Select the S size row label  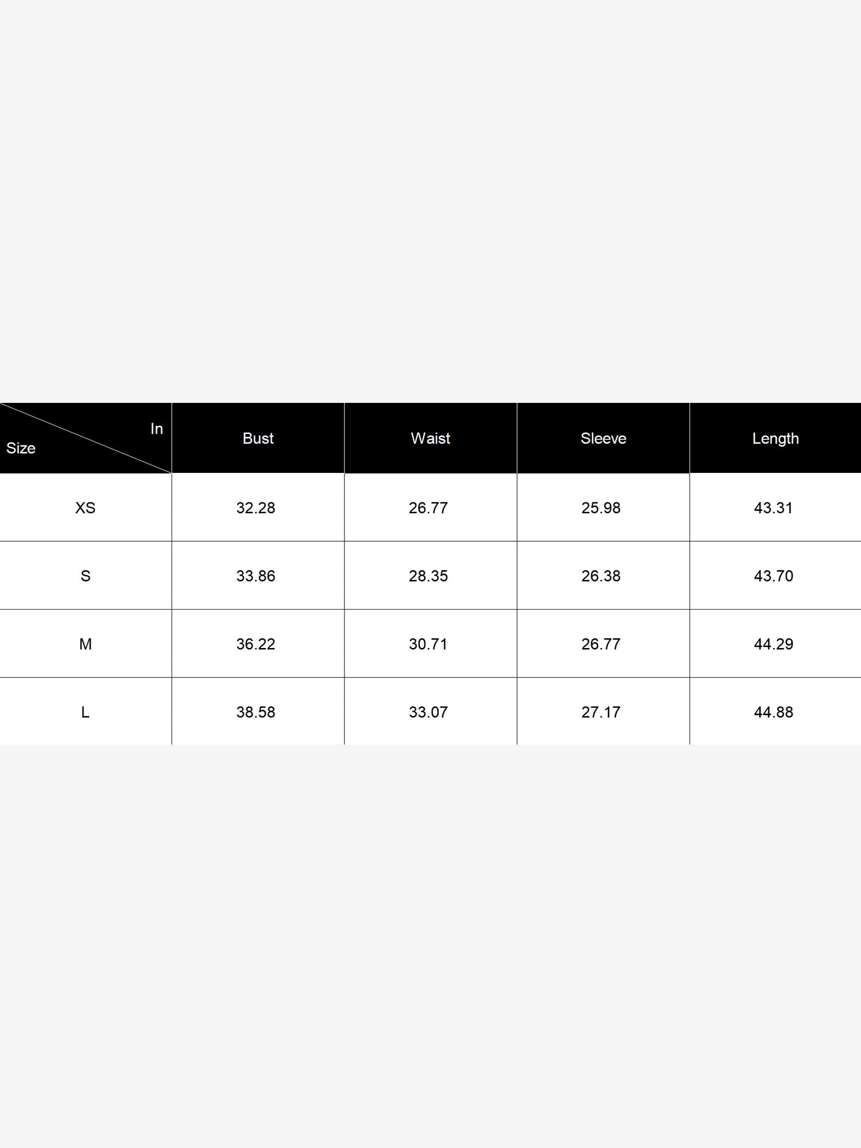point(86,576)
